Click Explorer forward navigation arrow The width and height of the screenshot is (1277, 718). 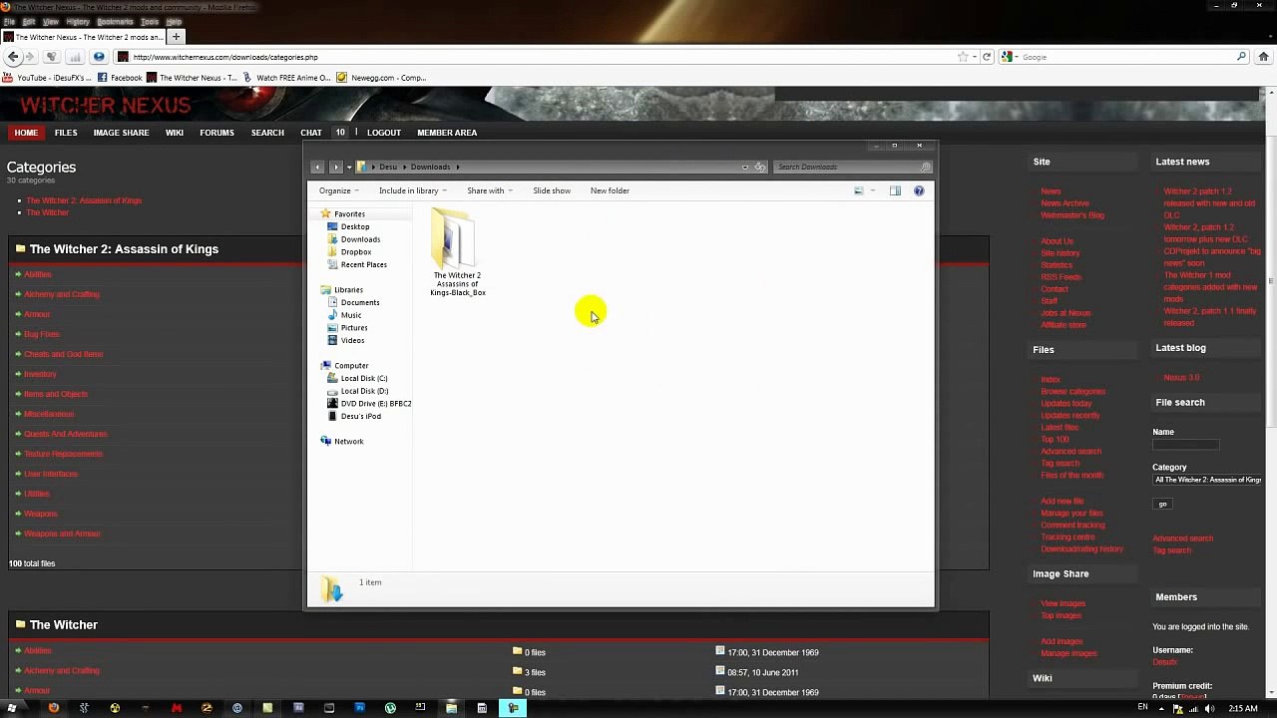click(x=335, y=167)
